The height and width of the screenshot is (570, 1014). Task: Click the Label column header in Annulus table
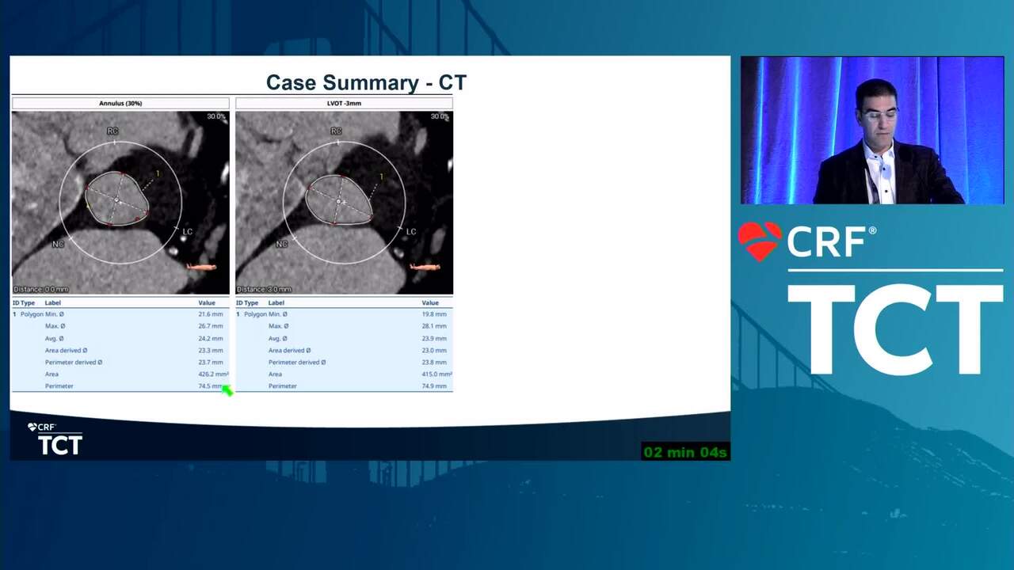pos(52,302)
